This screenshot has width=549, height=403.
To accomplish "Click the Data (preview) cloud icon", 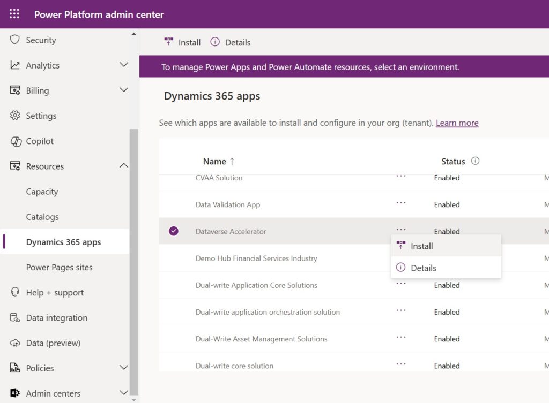I will click(x=14, y=343).
